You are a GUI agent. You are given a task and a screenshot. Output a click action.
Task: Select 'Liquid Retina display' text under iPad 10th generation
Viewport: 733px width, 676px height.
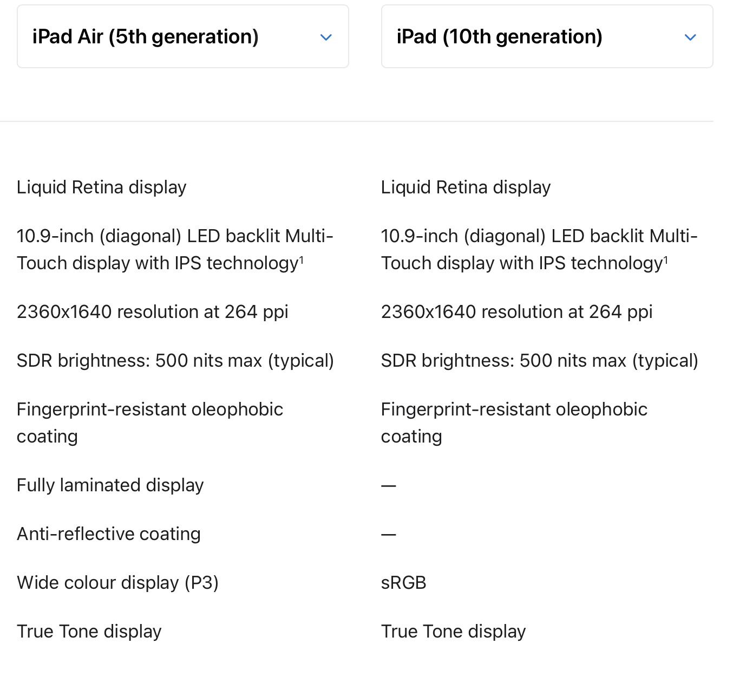click(x=466, y=187)
